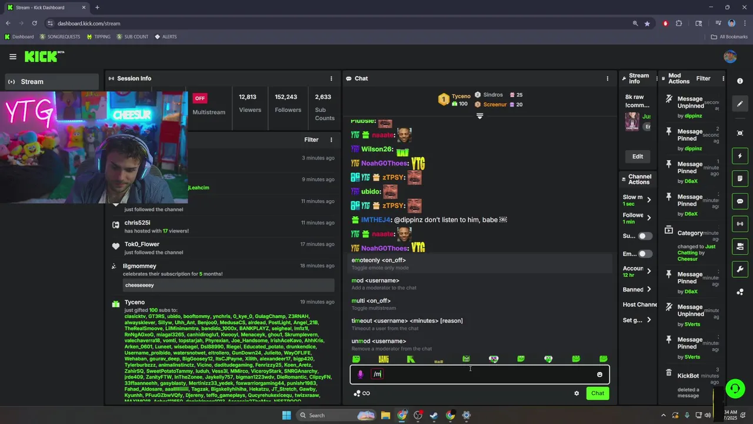Image resolution: width=753 pixels, height=424 pixels.
Task: Open the SONGREQUESTS bookmark
Action: coord(60,37)
